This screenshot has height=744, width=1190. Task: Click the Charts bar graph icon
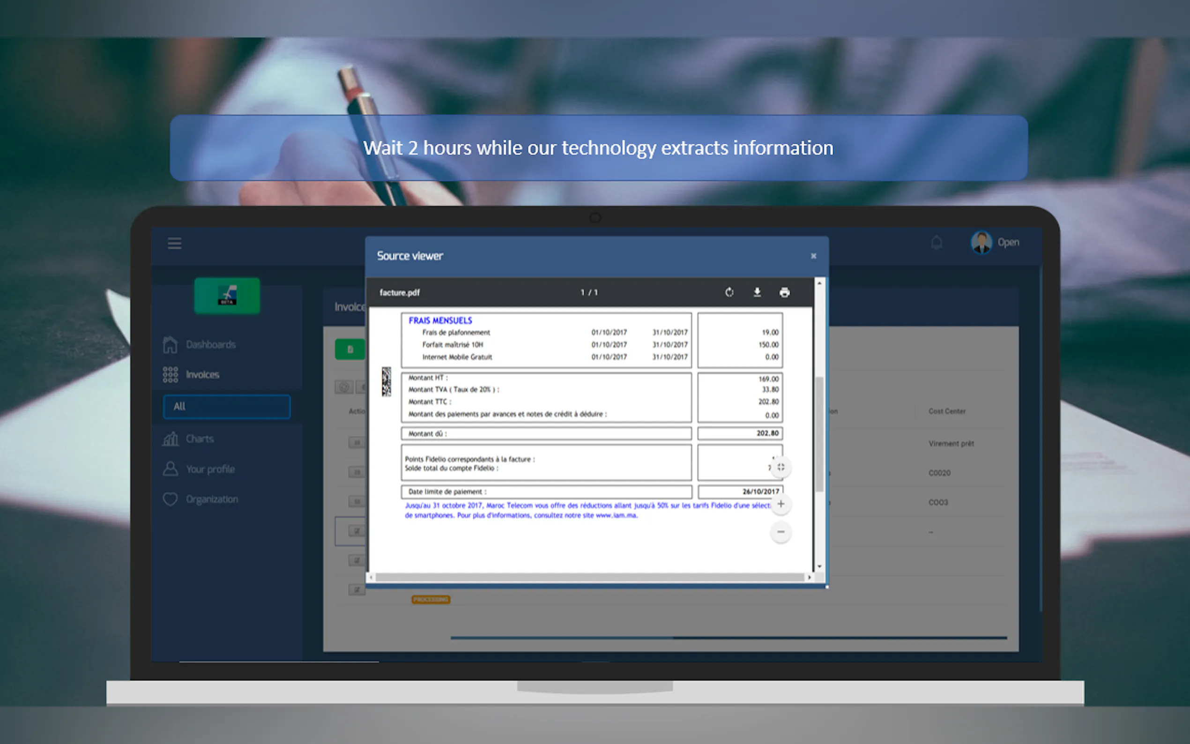pos(170,439)
